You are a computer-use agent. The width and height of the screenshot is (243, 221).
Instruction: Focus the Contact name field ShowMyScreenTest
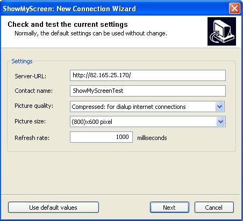pos(148,91)
